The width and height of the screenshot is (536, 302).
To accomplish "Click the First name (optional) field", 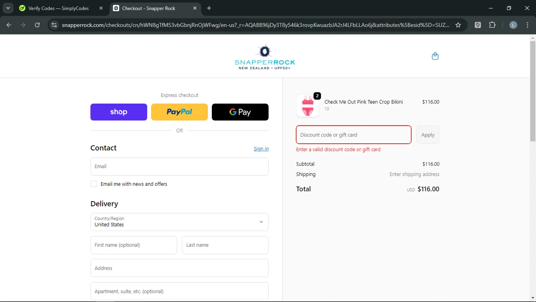I will (134, 245).
